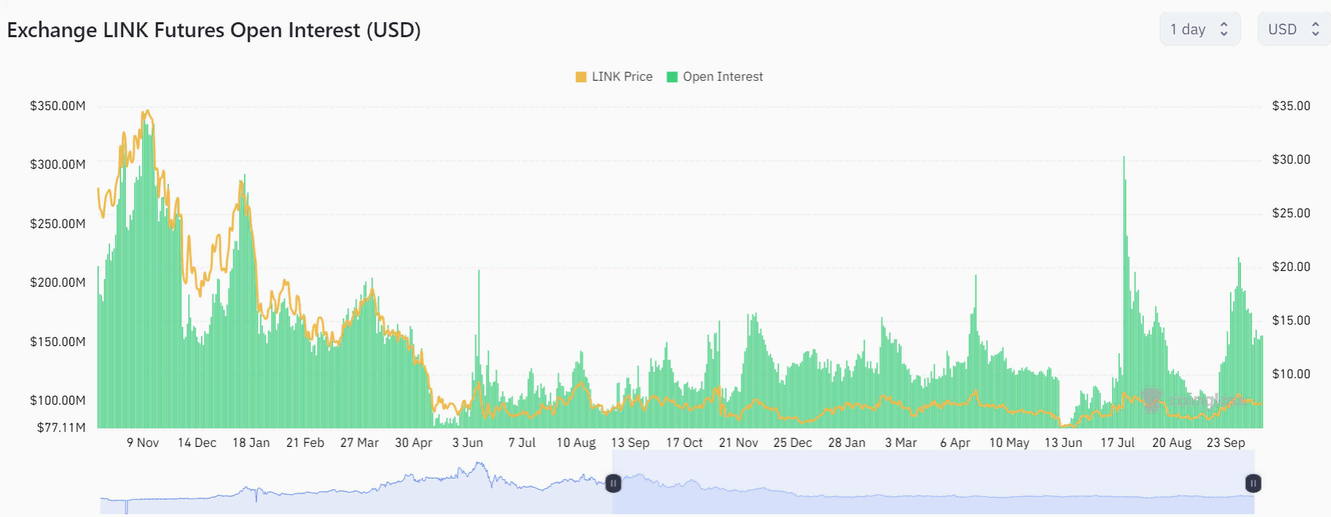Click the highlighted range in the navigator

coord(930,483)
